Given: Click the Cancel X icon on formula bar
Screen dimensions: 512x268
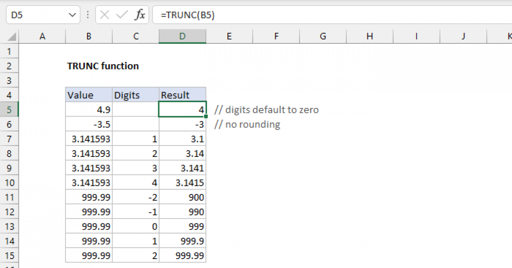Looking at the screenshot, I should point(105,14).
